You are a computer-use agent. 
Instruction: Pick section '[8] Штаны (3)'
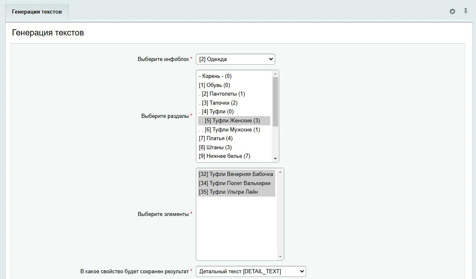tap(215, 148)
